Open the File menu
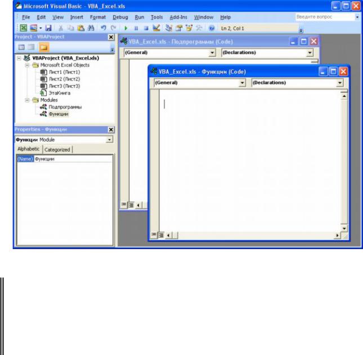Screen dimensions: 363x355 coord(26,17)
